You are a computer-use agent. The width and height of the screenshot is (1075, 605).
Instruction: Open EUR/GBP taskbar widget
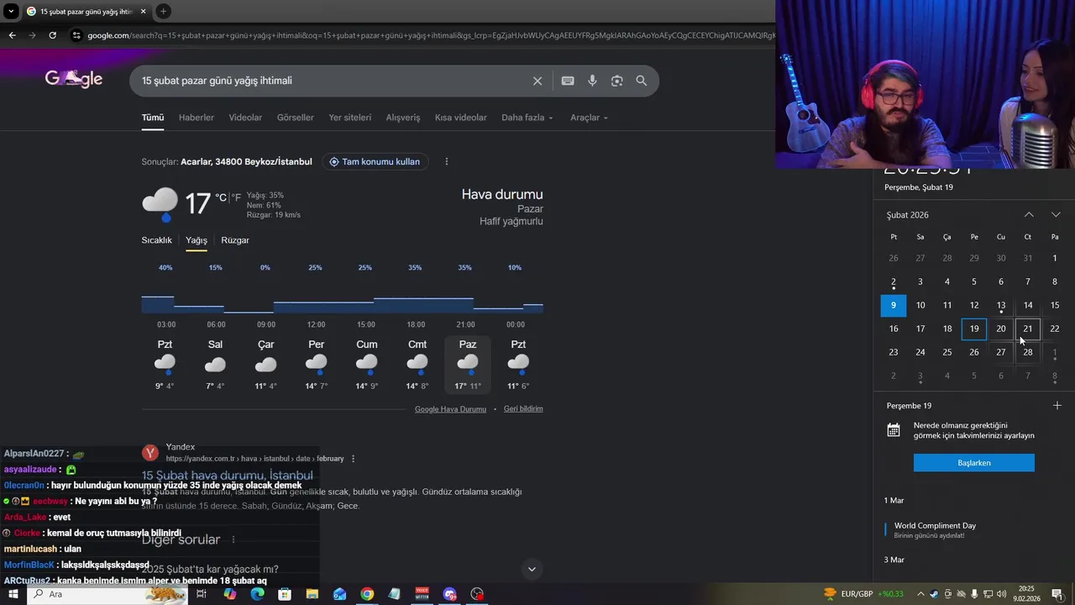click(863, 594)
